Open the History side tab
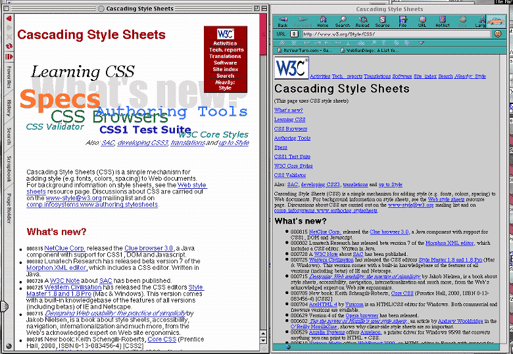The width and height of the screenshot is (513, 354). (9, 108)
